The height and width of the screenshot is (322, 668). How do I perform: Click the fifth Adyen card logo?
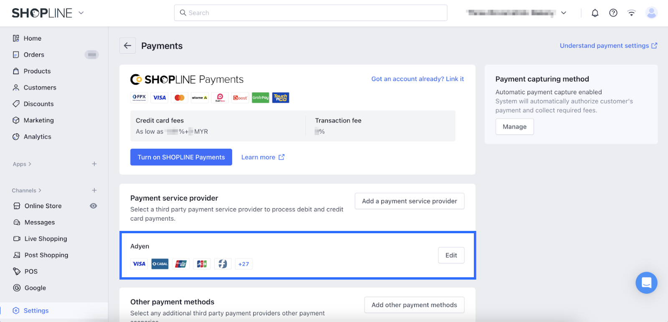tap(223, 264)
